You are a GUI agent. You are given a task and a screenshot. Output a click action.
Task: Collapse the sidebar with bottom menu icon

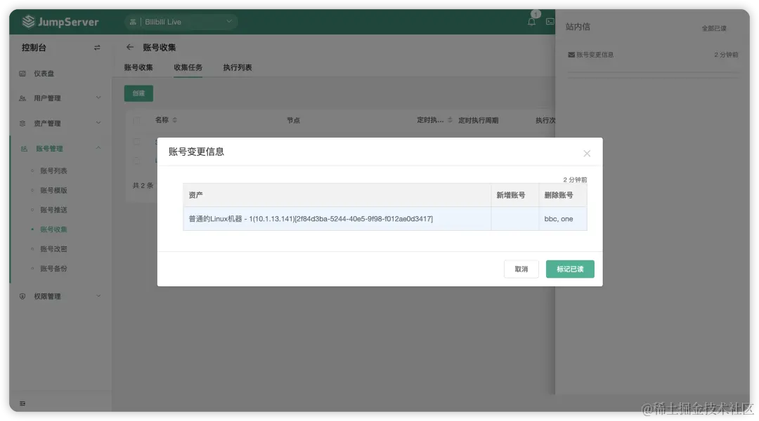(22, 403)
